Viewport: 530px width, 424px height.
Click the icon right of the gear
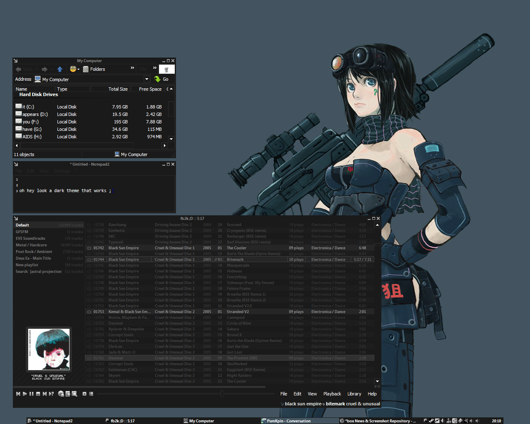point(91,394)
